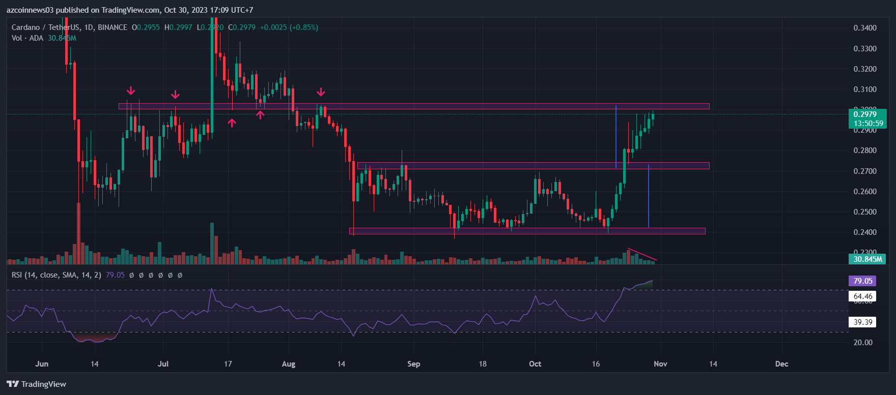Screen dimensions: 896x395
Task: Click the 30.845M value beside Vol · ADA
Action: point(62,38)
